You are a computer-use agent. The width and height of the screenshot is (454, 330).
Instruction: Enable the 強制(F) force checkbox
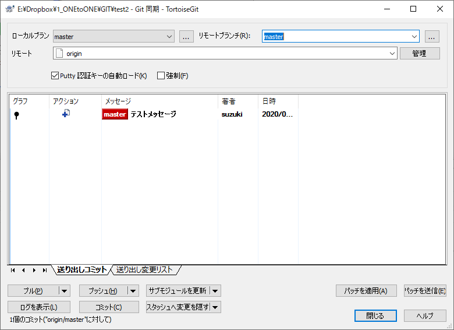(161, 76)
